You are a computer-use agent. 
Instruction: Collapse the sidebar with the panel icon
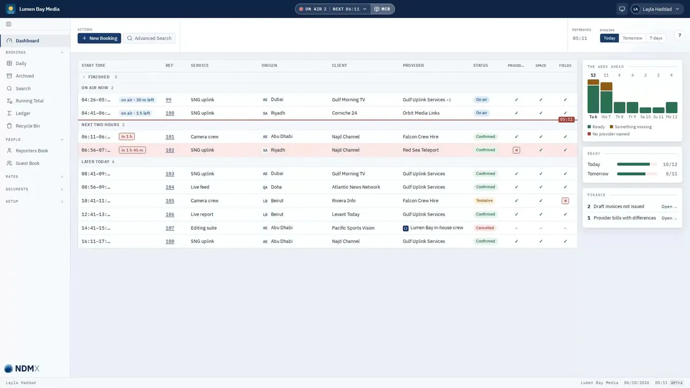9,24
